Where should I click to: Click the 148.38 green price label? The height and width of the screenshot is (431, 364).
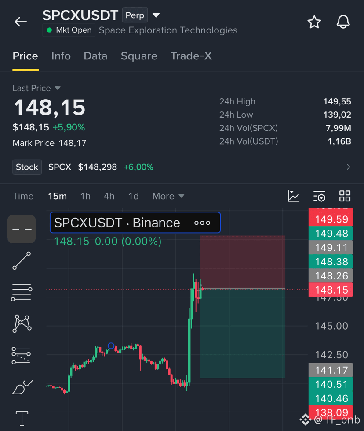331,262
